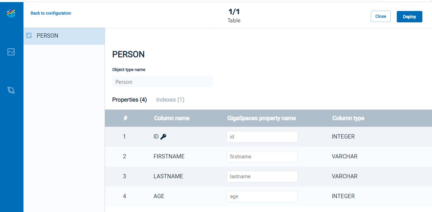Viewport: 432px width, 212px height.
Task: Click the Deploy button
Action: [x=410, y=17]
